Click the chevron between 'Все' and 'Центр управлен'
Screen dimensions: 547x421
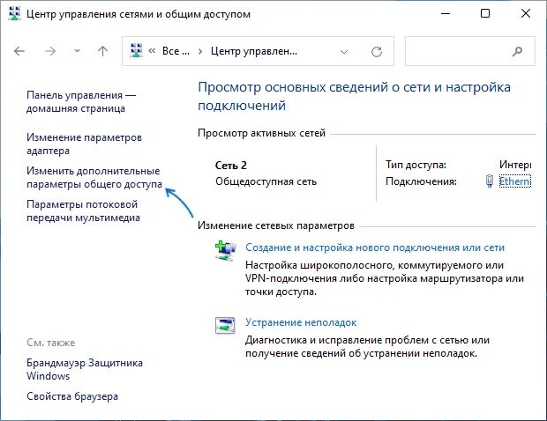tap(200, 52)
